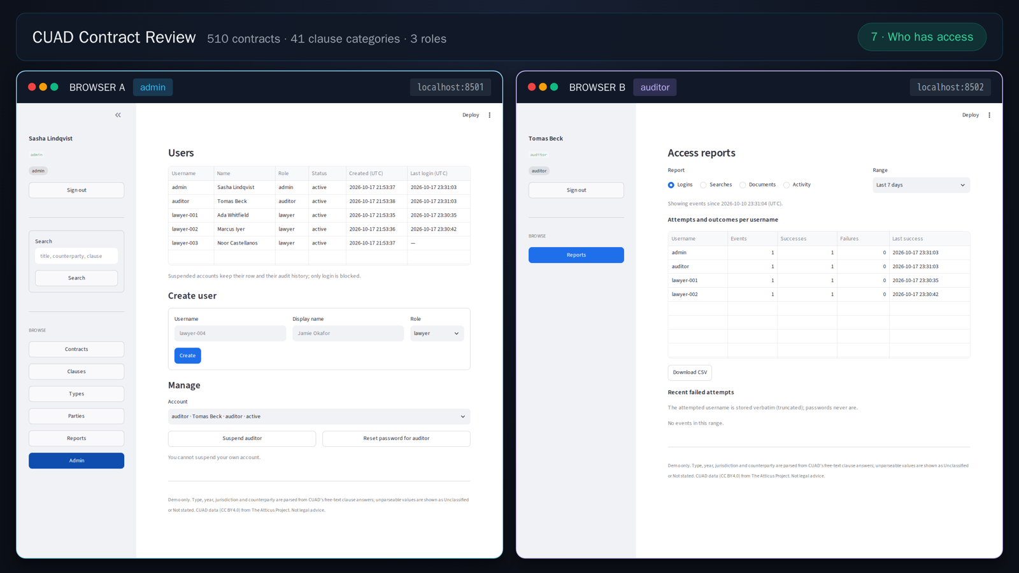The height and width of the screenshot is (573, 1019).
Task: Focus Display name field in Create user
Action: (x=348, y=334)
